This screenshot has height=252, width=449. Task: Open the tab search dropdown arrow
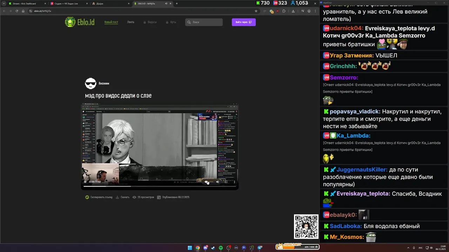[x=4, y=3]
